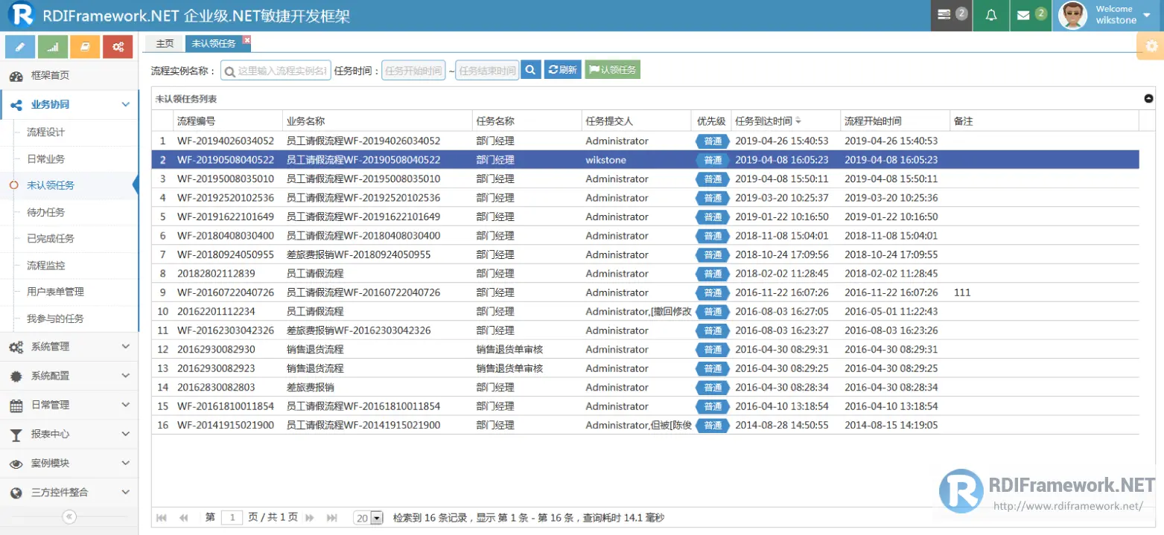Collapse the 业务协同 menu section
This screenshot has height=535, width=1164.
coord(69,105)
